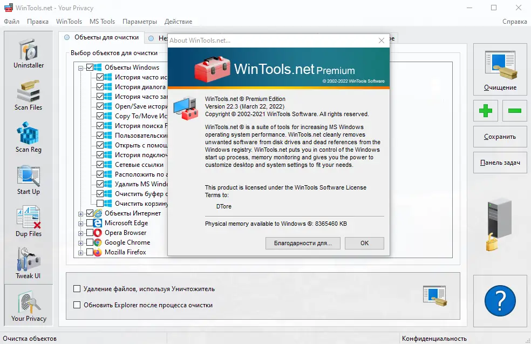Open the Параметры menu

(x=139, y=22)
